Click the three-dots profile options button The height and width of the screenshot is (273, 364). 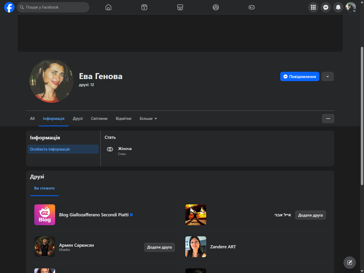pyautogui.click(x=328, y=119)
